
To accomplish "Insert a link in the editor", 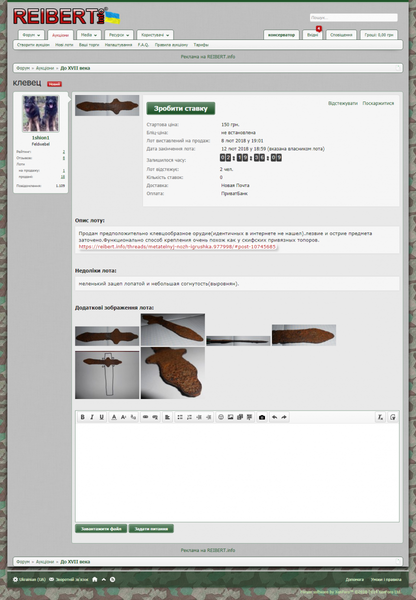I will (x=145, y=417).
